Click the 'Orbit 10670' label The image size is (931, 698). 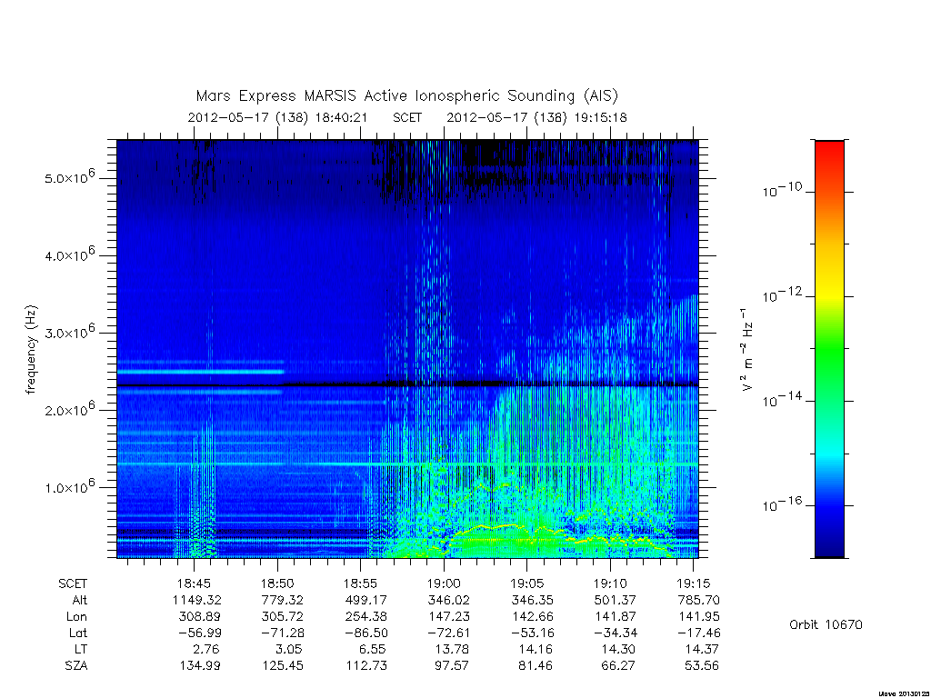tap(826, 624)
